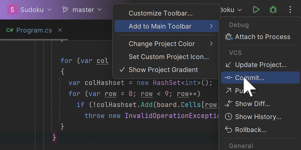Viewport: 301px width, 150px height.
Task: Choose Commit in the VCS list
Action: click(250, 78)
